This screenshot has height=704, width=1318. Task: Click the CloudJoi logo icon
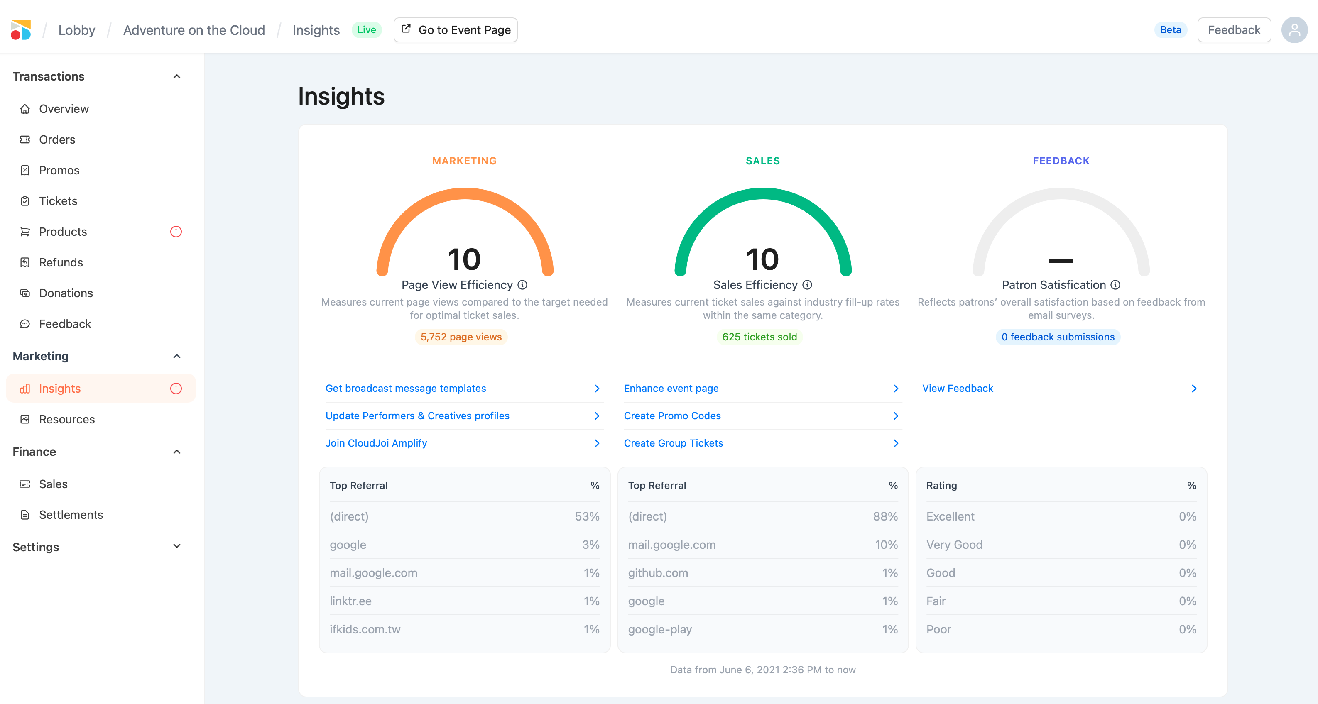pos(21,29)
